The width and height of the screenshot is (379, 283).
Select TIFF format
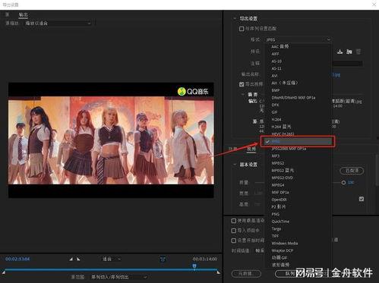[275, 236]
